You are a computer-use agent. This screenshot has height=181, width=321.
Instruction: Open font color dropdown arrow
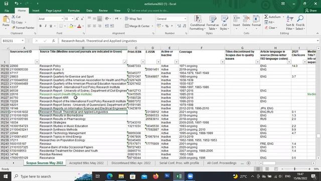83,26
